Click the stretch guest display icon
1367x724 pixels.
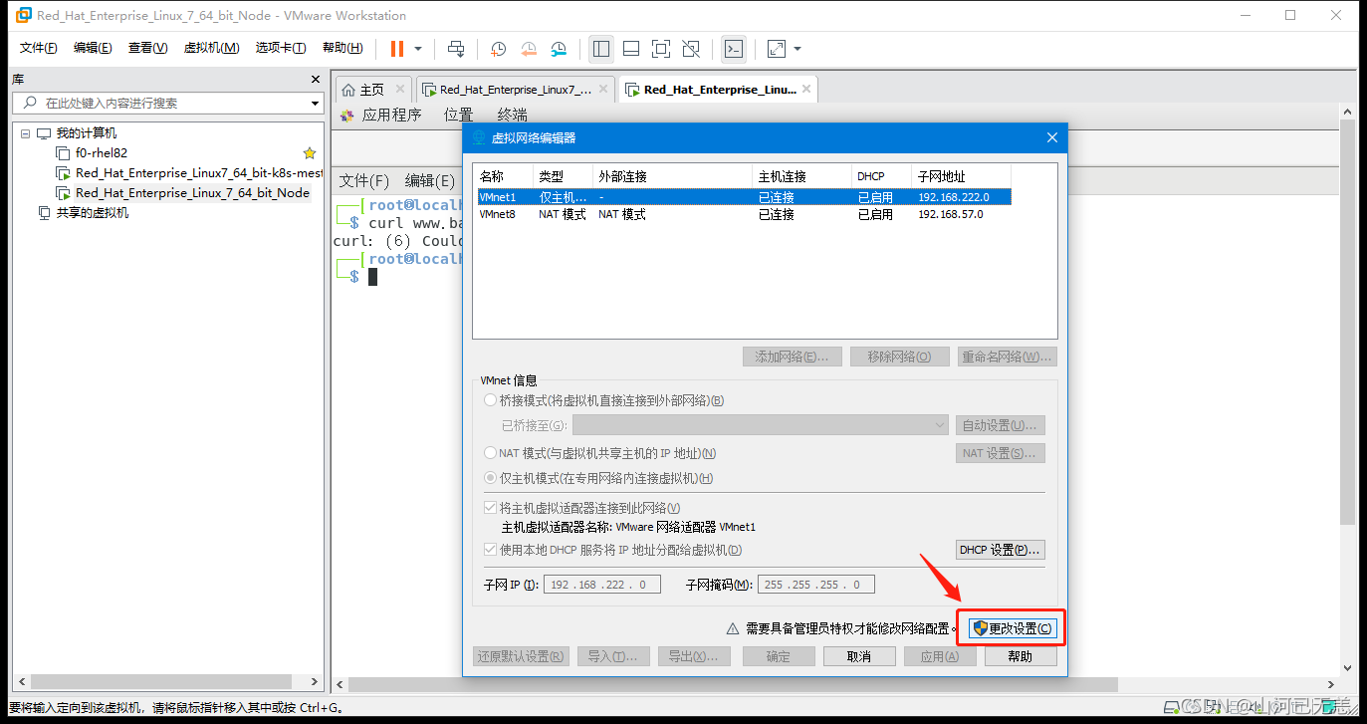[777, 48]
